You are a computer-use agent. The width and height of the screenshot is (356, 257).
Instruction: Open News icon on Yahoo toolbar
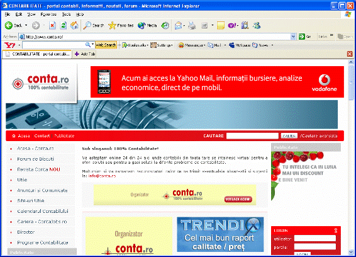pyautogui.click(x=255, y=45)
